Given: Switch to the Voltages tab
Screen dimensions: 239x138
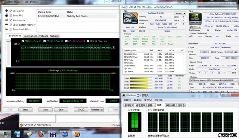Looking at the screenshot, I should 43,36.
